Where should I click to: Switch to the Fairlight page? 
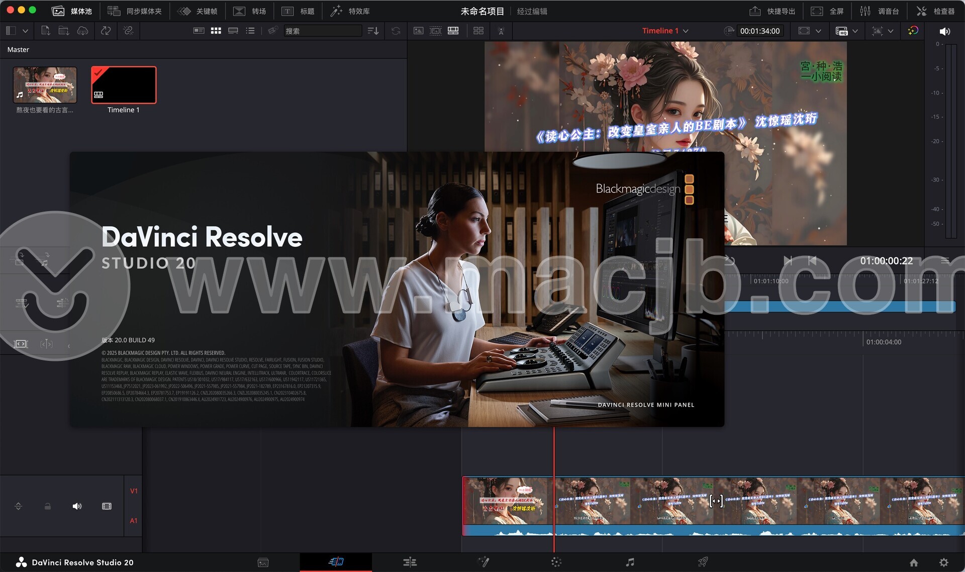630,562
